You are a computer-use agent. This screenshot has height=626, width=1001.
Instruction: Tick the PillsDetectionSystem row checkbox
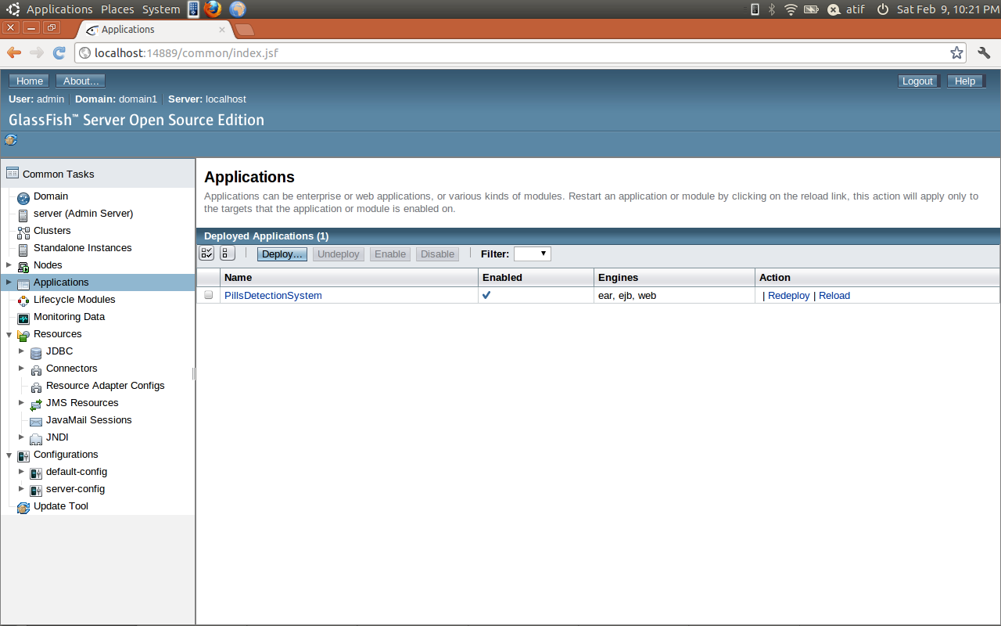pyautogui.click(x=209, y=295)
